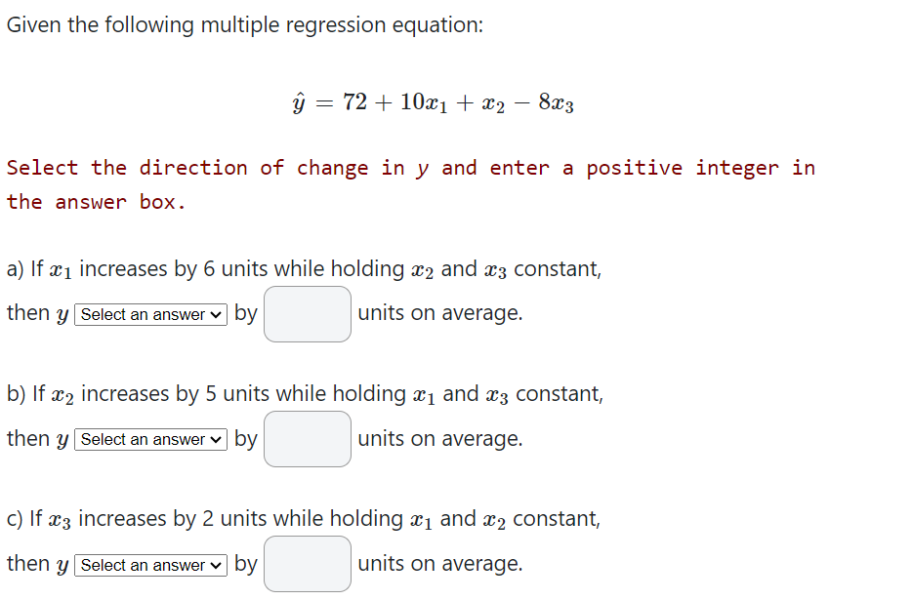
Task: Click the answer box for part a
Action: coord(307,314)
